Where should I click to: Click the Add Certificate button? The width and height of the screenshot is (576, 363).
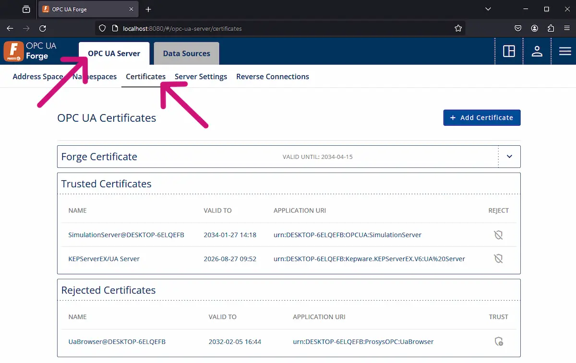pos(482,117)
